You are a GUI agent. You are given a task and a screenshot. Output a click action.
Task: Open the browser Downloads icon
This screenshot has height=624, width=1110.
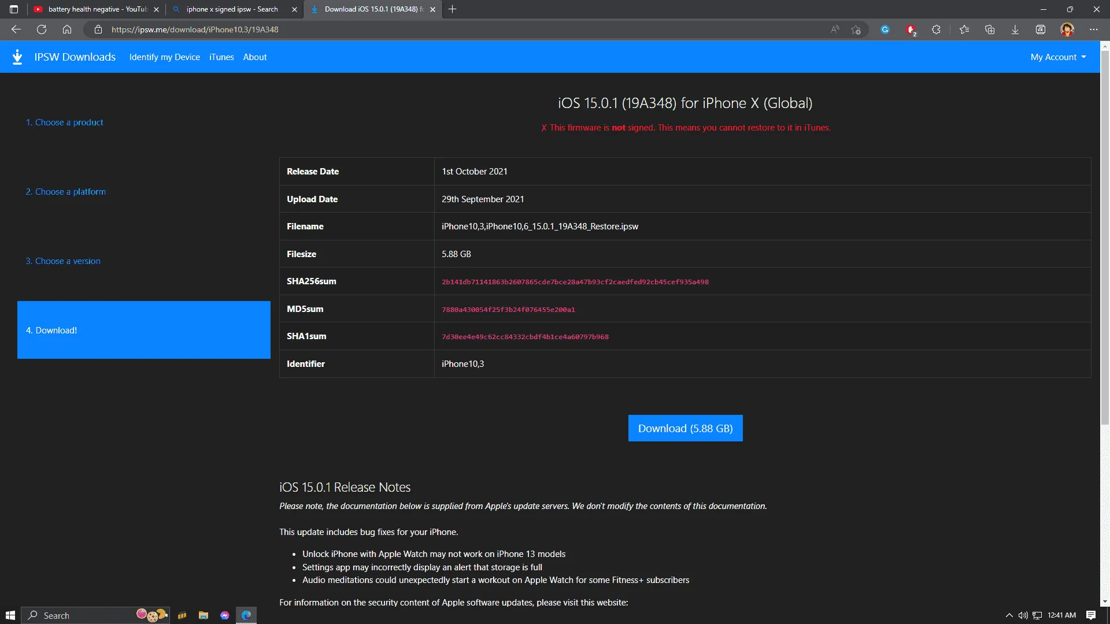point(1015,29)
